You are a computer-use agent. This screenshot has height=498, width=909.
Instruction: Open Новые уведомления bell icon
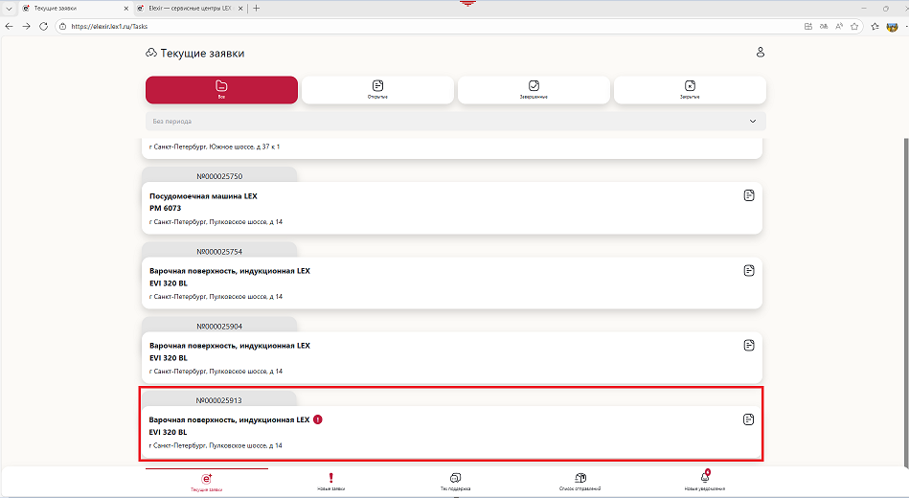(706, 478)
